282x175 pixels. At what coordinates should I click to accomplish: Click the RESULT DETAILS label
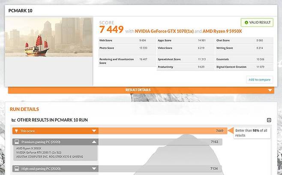click(138, 90)
